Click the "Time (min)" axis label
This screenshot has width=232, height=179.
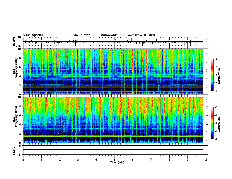tap(117, 162)
